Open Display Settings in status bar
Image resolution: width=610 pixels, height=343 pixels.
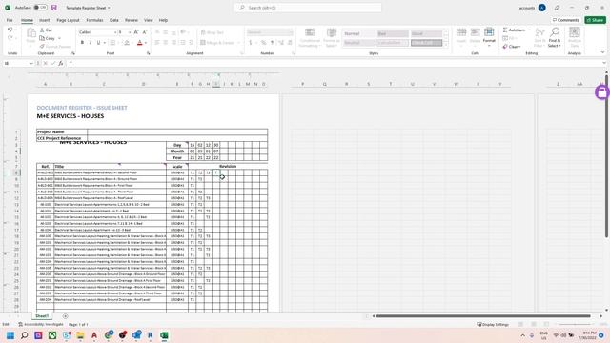(493, 324)
